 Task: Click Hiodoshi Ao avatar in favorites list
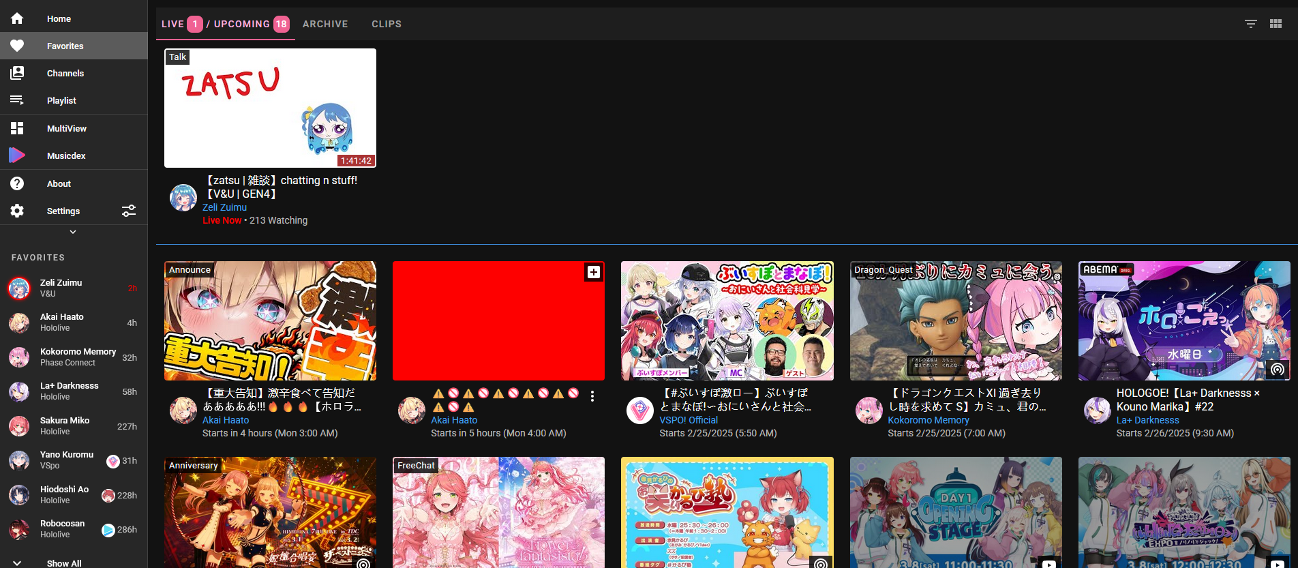(19, 495)
